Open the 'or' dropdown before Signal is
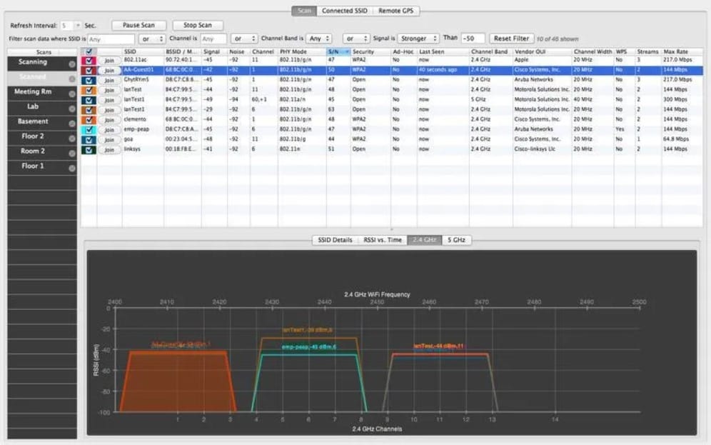This screenshot has height=445, width=711. pos(355,39)
